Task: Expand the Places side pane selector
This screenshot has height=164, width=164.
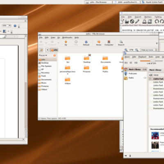Action: coord(43,55)
